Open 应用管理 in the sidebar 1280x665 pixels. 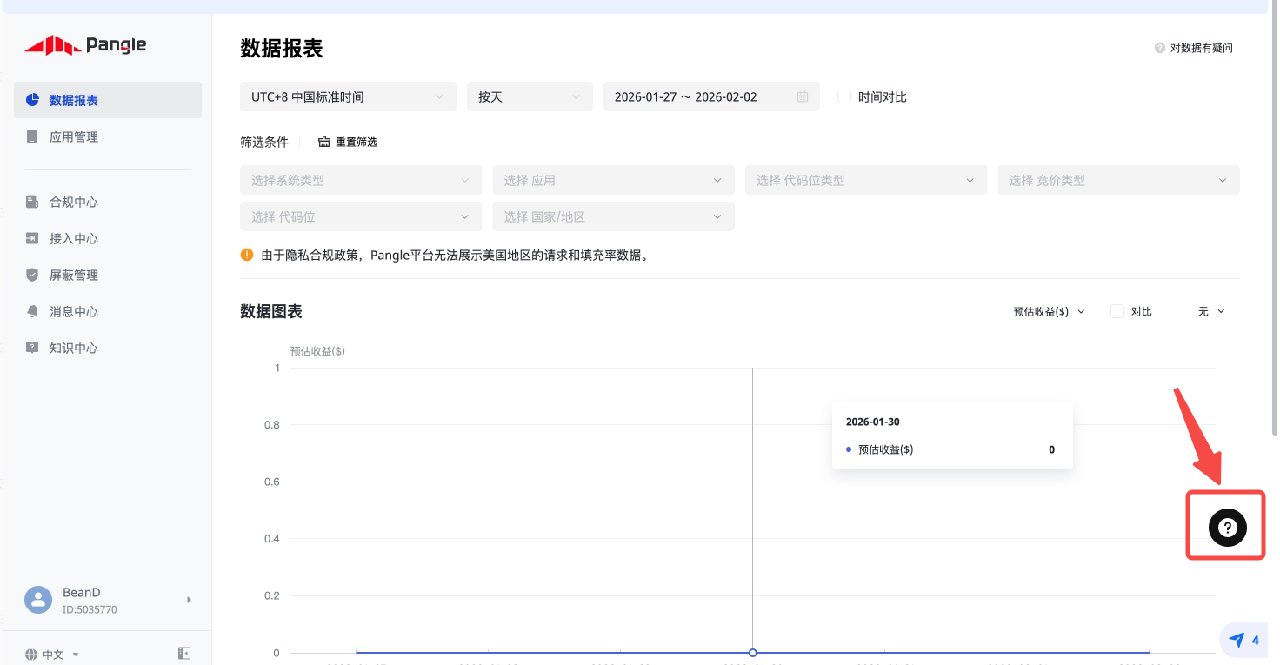tap(74, 137)
